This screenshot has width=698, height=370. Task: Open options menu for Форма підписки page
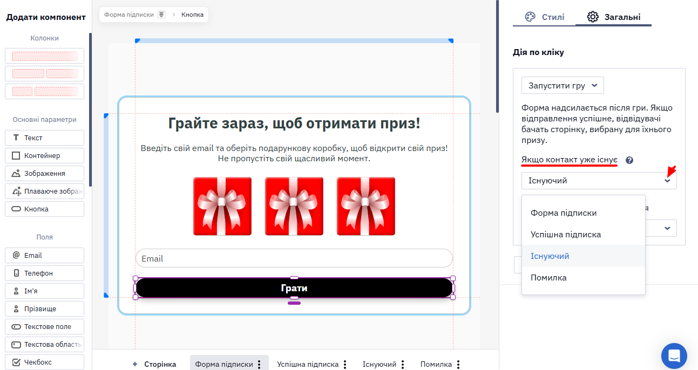pyautogui.click(x=259, y=364)
